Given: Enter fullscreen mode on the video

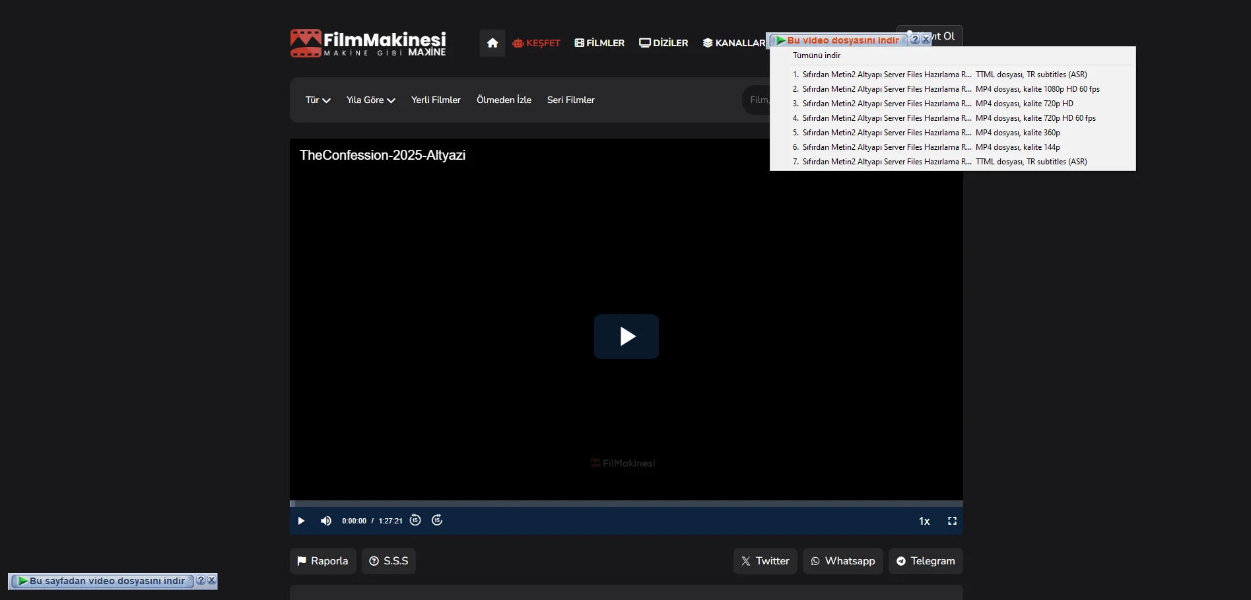Looking at the screenshot, I should 952,521.
